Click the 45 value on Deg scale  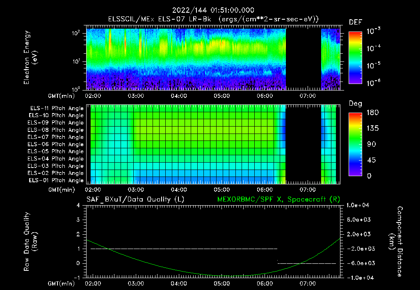click(371, 160)
